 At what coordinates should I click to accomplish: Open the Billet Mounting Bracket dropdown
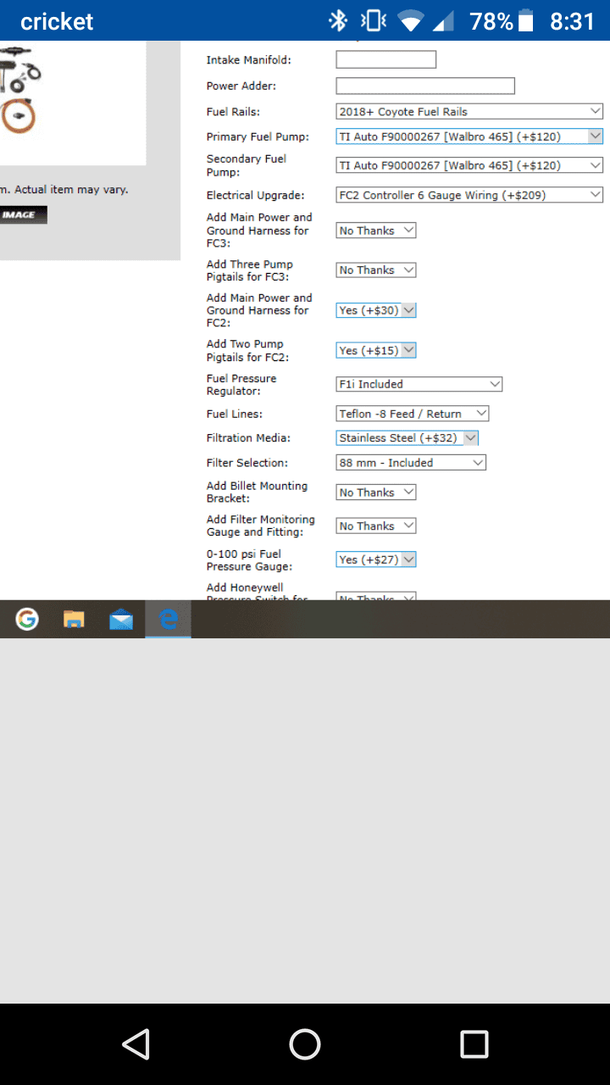coord(376,492)
